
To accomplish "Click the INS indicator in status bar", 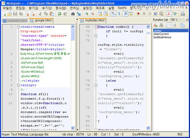I will click(180, 134).
